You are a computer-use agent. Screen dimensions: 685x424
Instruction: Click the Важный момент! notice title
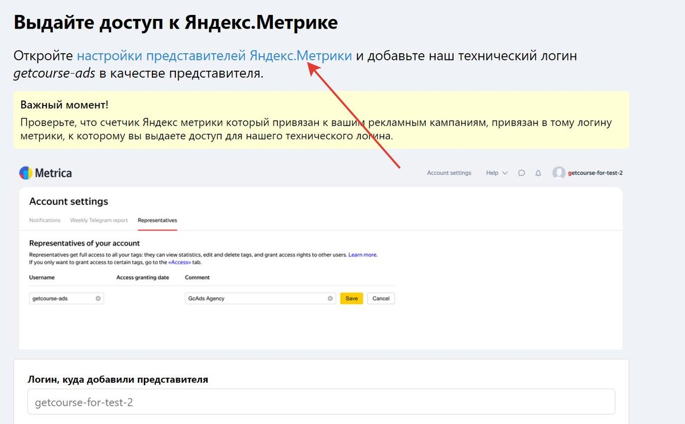[x=65, y=105]
